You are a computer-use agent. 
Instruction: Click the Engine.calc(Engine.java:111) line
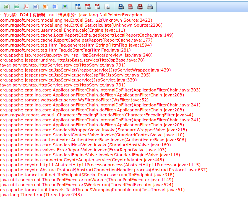63,30
